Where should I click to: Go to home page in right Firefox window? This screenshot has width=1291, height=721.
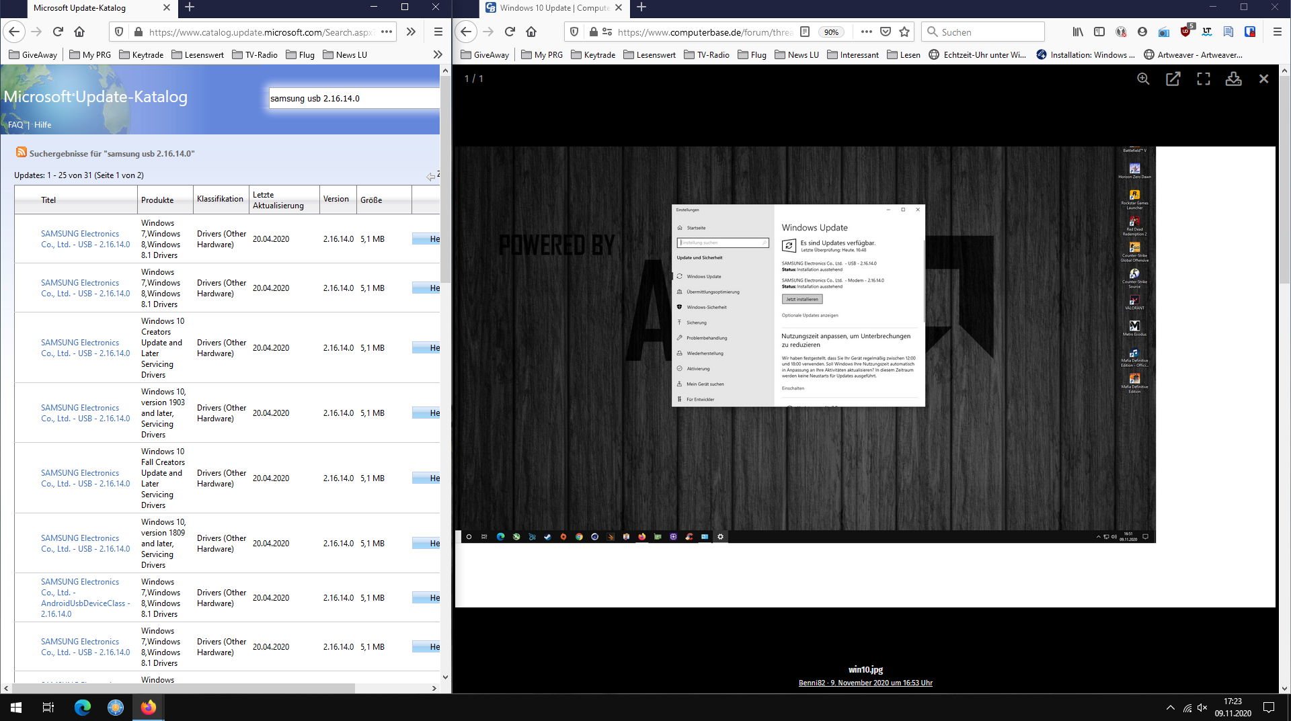(531, 32)
